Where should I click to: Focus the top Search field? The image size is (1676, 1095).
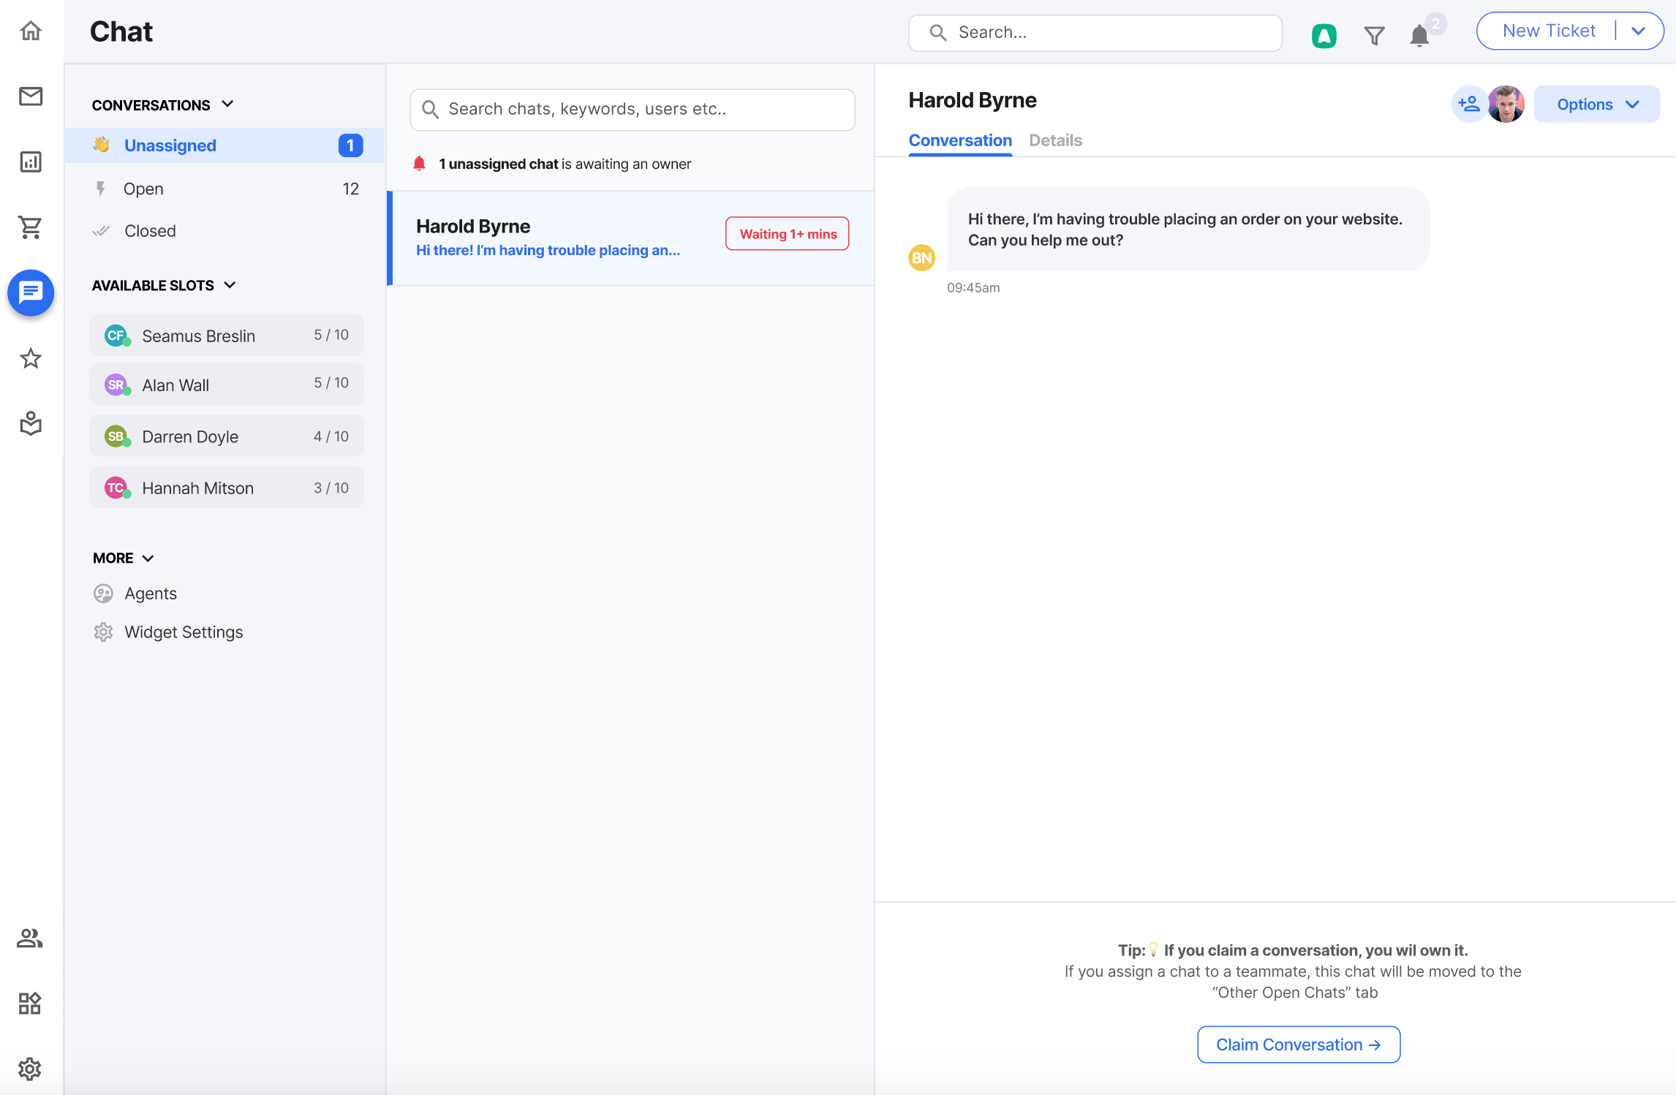pyautogui.click(x=1095, y=33)
